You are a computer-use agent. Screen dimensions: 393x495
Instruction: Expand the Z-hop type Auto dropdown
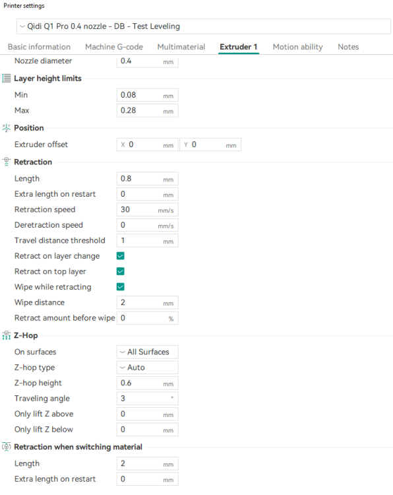tap(147, 368)
